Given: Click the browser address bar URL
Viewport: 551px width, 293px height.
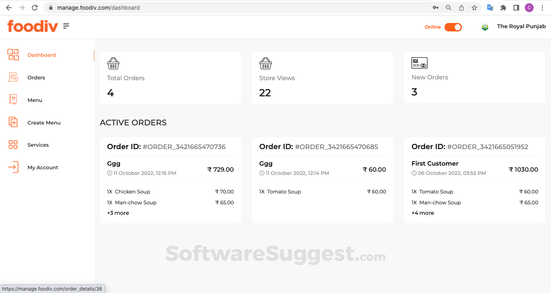Looking at the screenshot, I should [98, 8].
